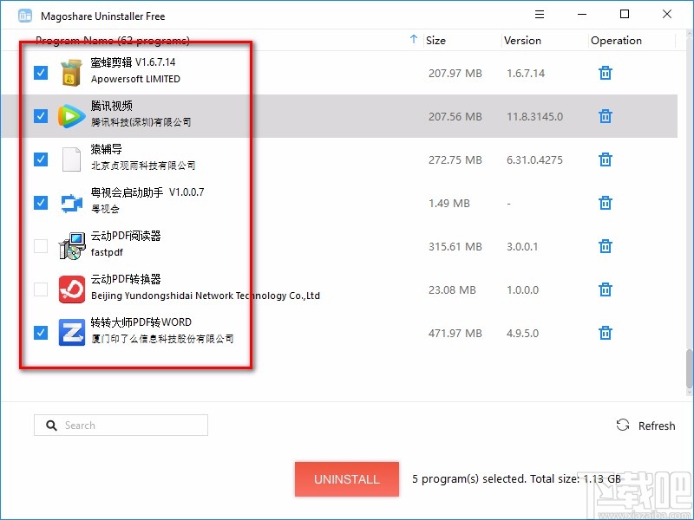
Task: Click version value 11.8.3145.0
Action: click(x=534, y=117)
